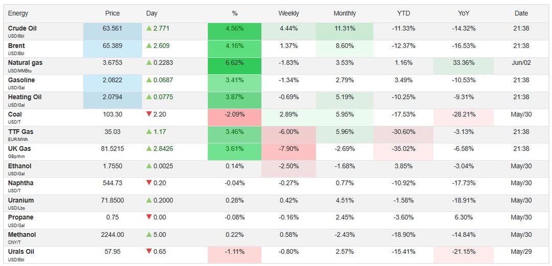Click the green up arrow for Uranium

point(149,200)
